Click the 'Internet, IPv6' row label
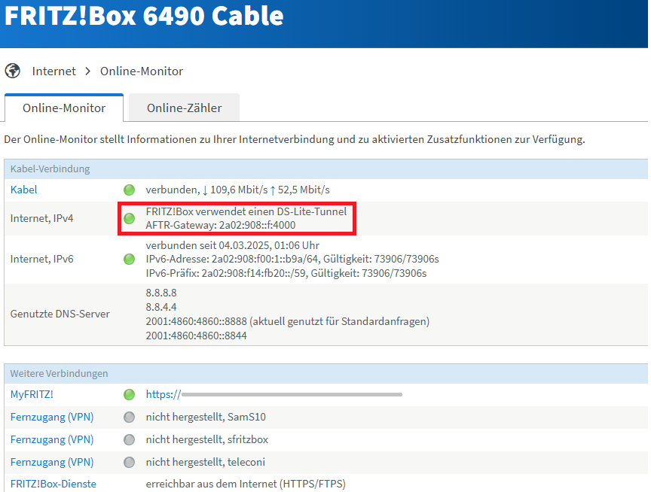Viewport: 651px width, 492px height. tap(42, 259)
